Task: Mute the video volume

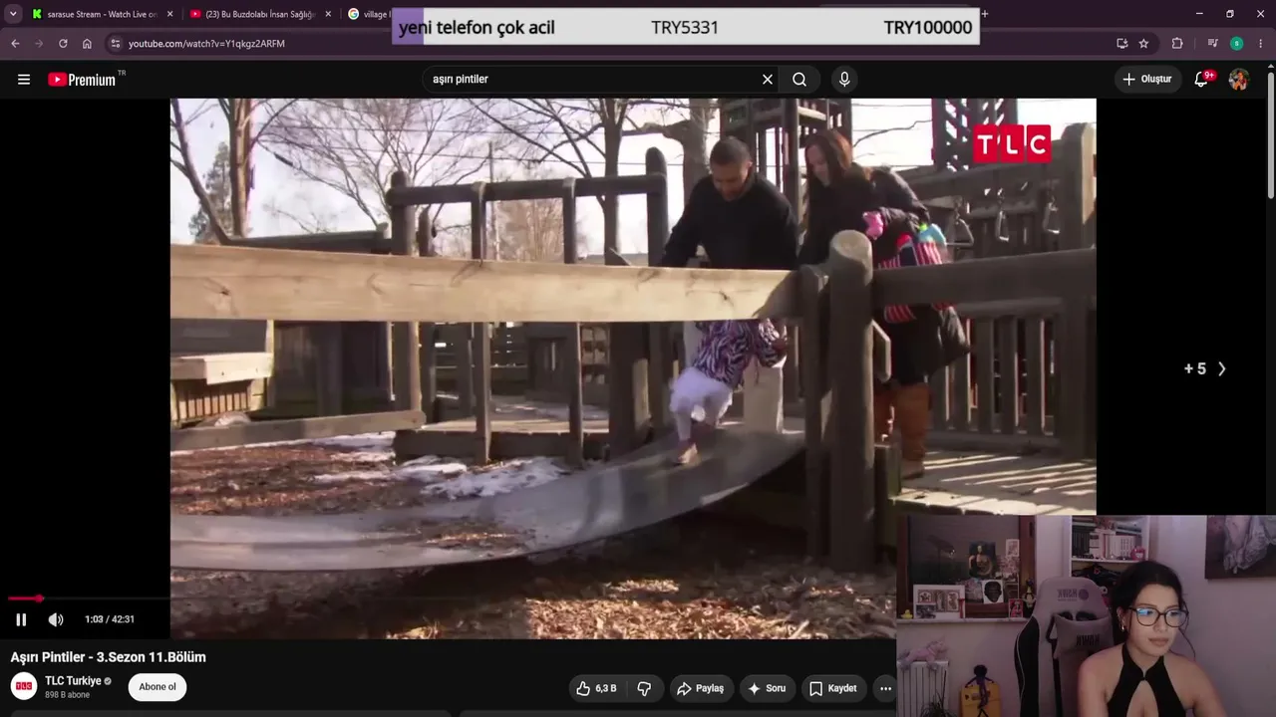Action: click(56, 619)
